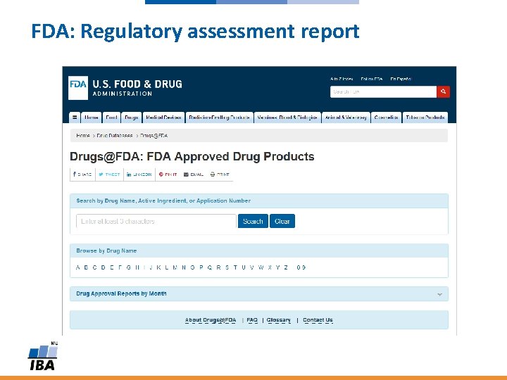Click the blue Search button

[253, 222]
